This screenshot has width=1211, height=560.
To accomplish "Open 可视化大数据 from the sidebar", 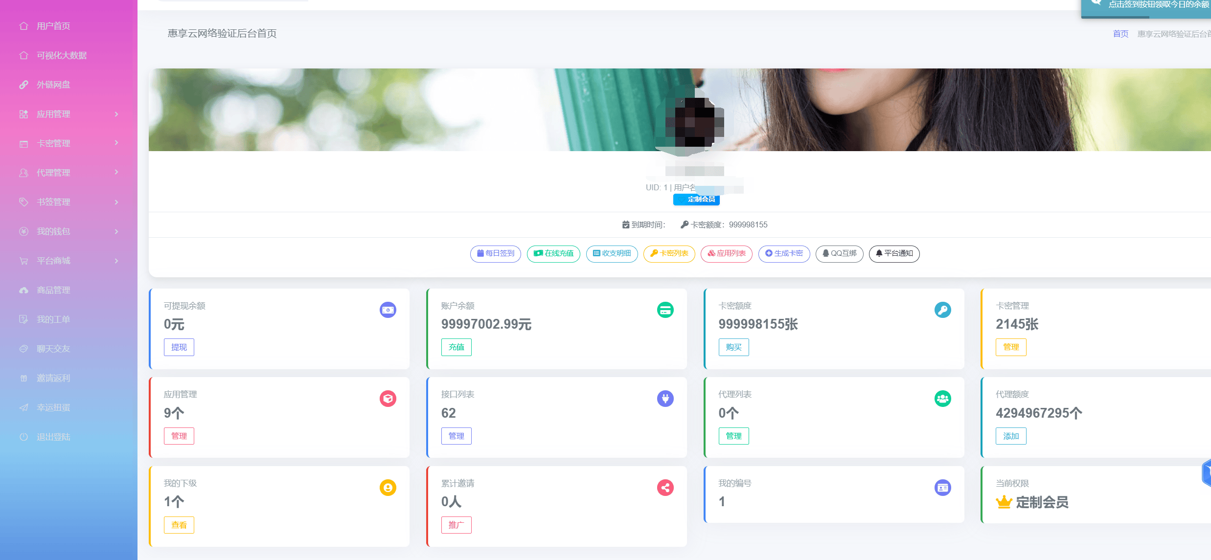I will click(x=61, y=55).
